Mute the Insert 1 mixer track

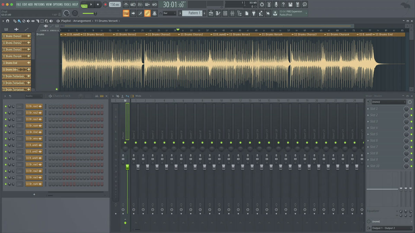click(136, 142)
